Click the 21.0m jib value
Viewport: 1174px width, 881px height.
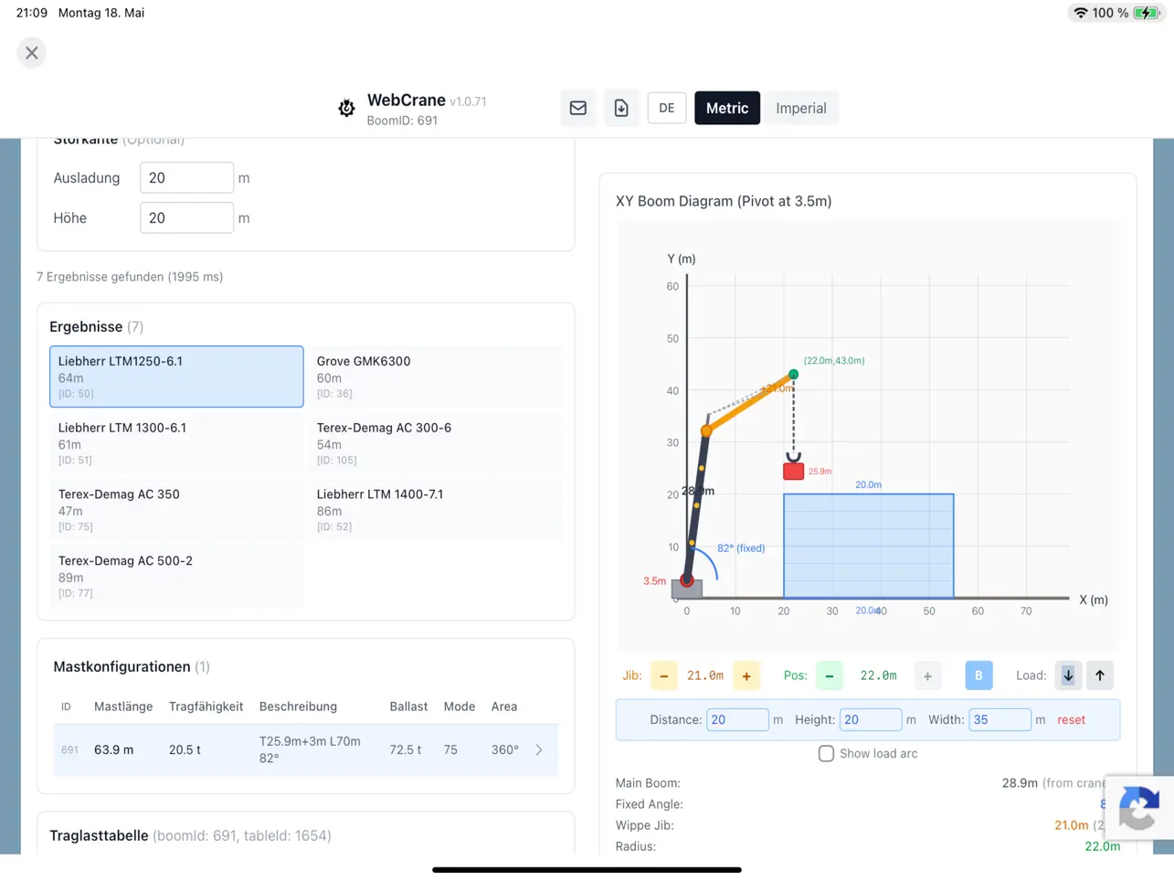705,675
